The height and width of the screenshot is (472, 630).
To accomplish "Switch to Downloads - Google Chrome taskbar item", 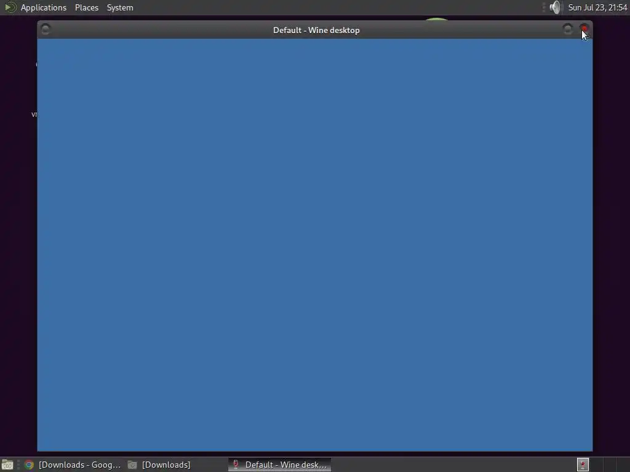I will (x=73, y=465).
